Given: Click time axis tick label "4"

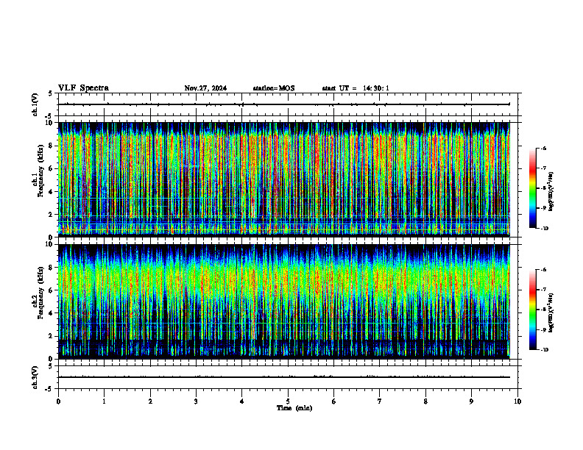Looking at the screenshot, I should tap(242, 401).
